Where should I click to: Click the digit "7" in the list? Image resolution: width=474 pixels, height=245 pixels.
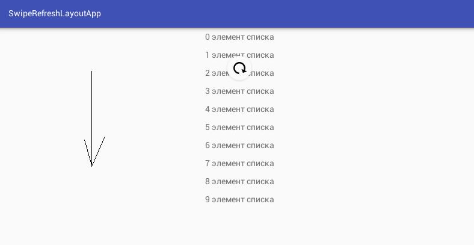[x=208, y=164]
